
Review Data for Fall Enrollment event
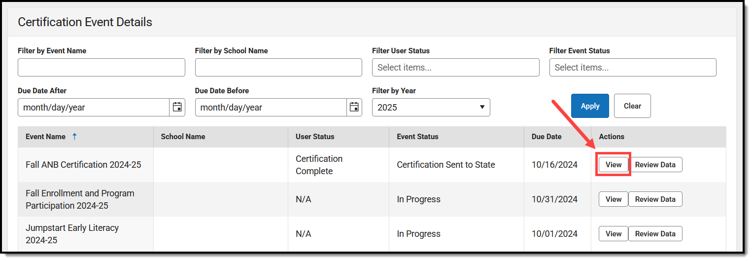(655, 199)
